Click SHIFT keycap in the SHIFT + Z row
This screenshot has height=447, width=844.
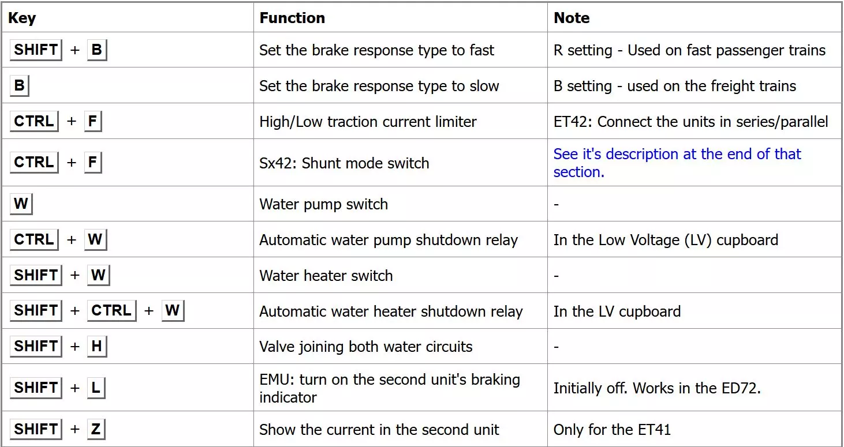coord(36,429)
